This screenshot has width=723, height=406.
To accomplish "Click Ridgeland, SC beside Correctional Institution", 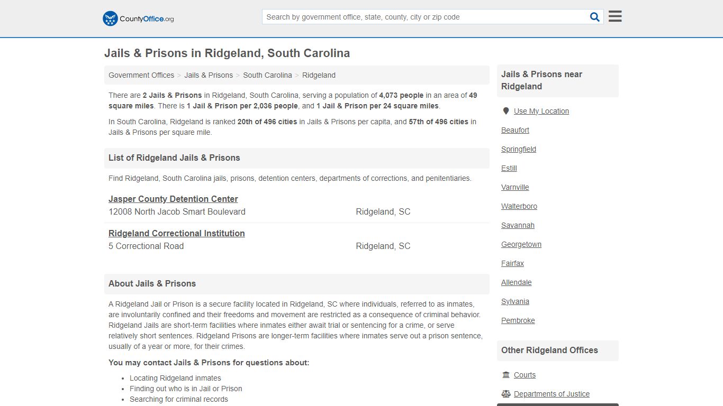I will point(383,246).
